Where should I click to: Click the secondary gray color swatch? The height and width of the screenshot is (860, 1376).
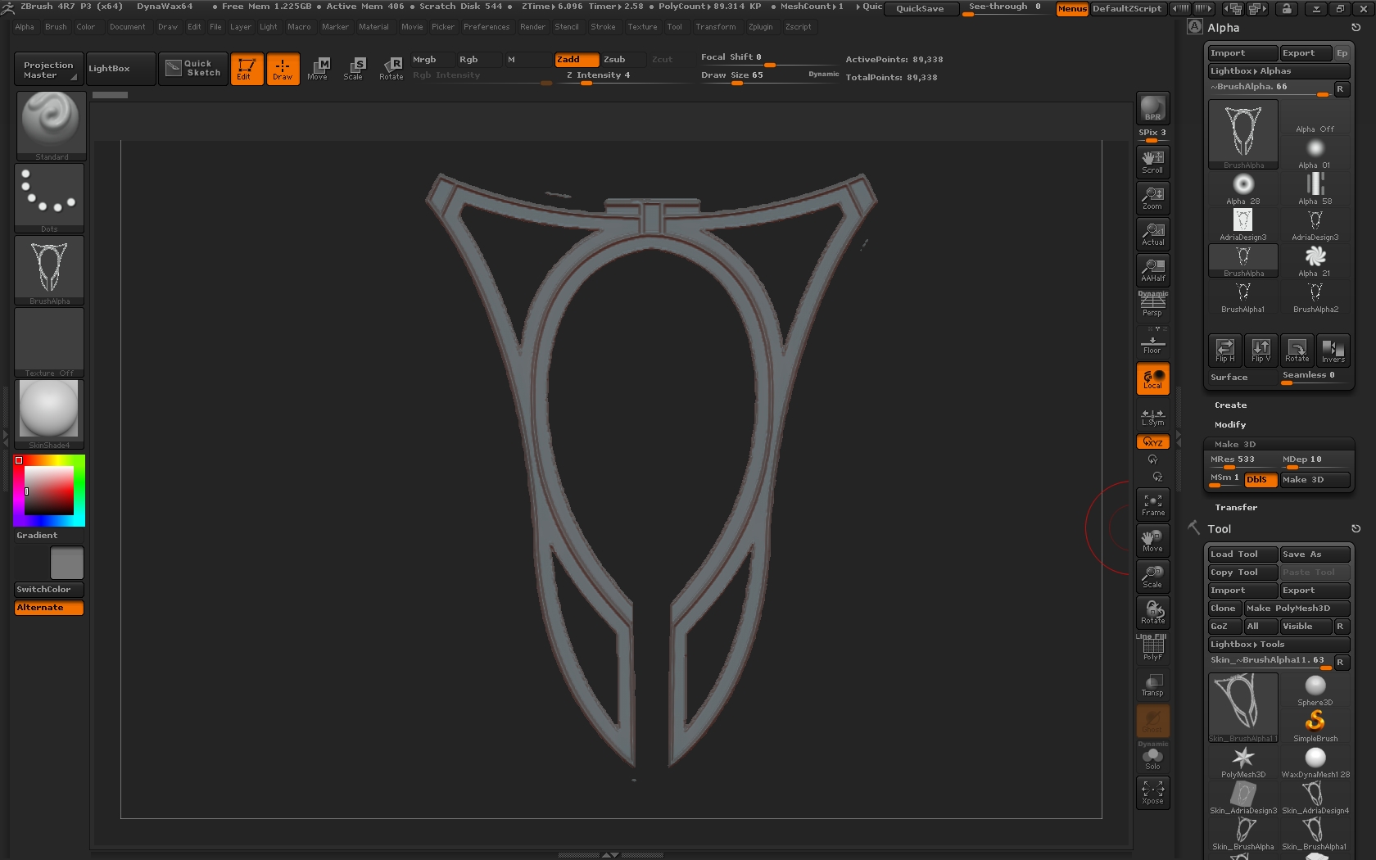tap(67, 564)
